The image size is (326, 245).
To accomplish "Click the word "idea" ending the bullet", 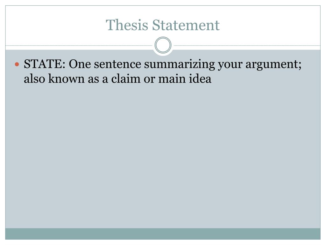I will tap(200, 79).
